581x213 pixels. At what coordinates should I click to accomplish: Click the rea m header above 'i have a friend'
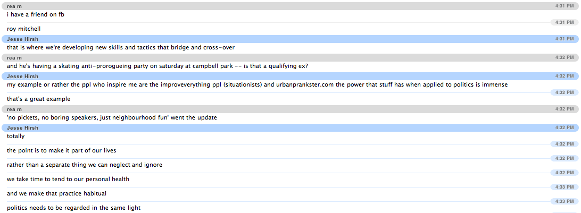click(x=14, y=5)
